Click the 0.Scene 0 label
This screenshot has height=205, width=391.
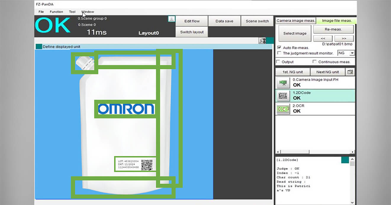tap(87, 25)
